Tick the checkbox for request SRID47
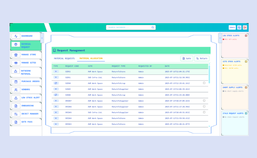 [204, 100]
